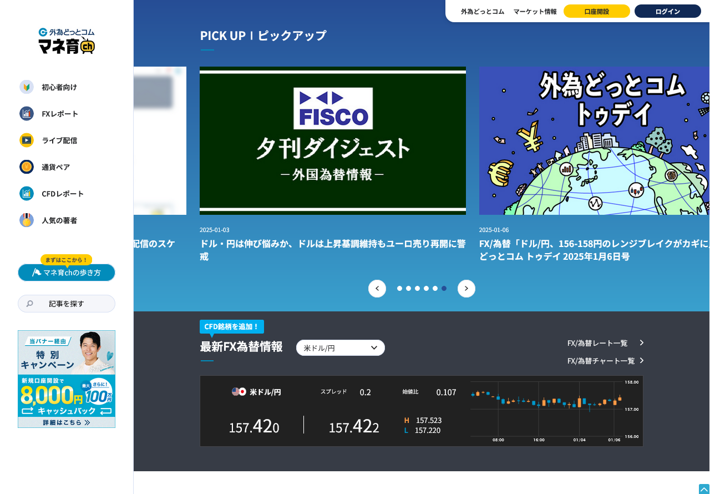Open the FISCO 夕刊ダイジェスト thumbnail
The width and height of the screenshot is (710, 494).
(x=333, y=141)
